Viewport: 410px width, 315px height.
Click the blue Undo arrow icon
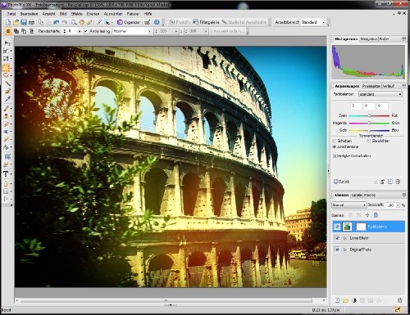tap(57, 22)
